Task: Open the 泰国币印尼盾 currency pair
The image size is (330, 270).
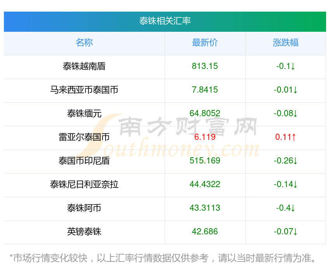Action: pyautogui.click(x=84, y=161)
